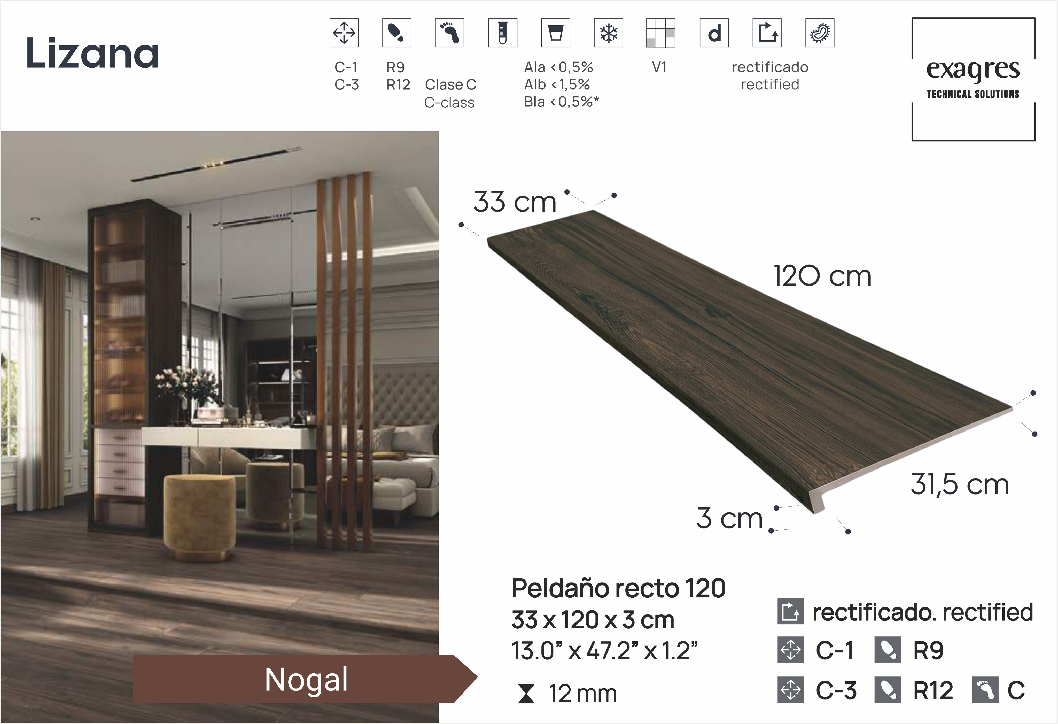Click the Nogal brown color label banner
Image resolution: width=1058 pixels, height=724 pixels.
pos(306,679)
